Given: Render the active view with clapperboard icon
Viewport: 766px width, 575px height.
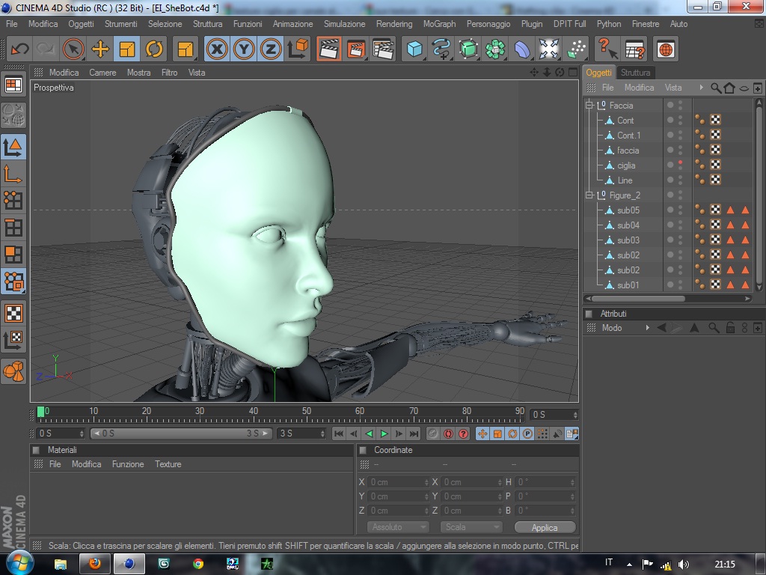Looking at the screenshot, I should click(x=328, y=49).
